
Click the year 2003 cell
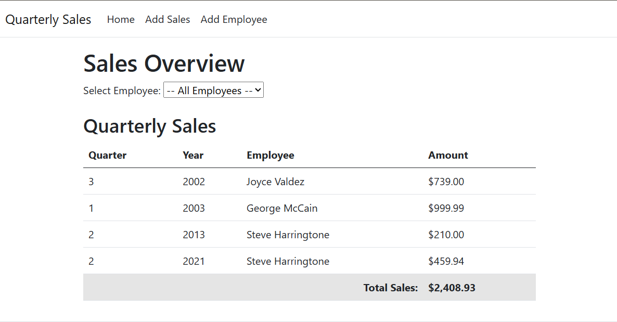tap(194, 208)
